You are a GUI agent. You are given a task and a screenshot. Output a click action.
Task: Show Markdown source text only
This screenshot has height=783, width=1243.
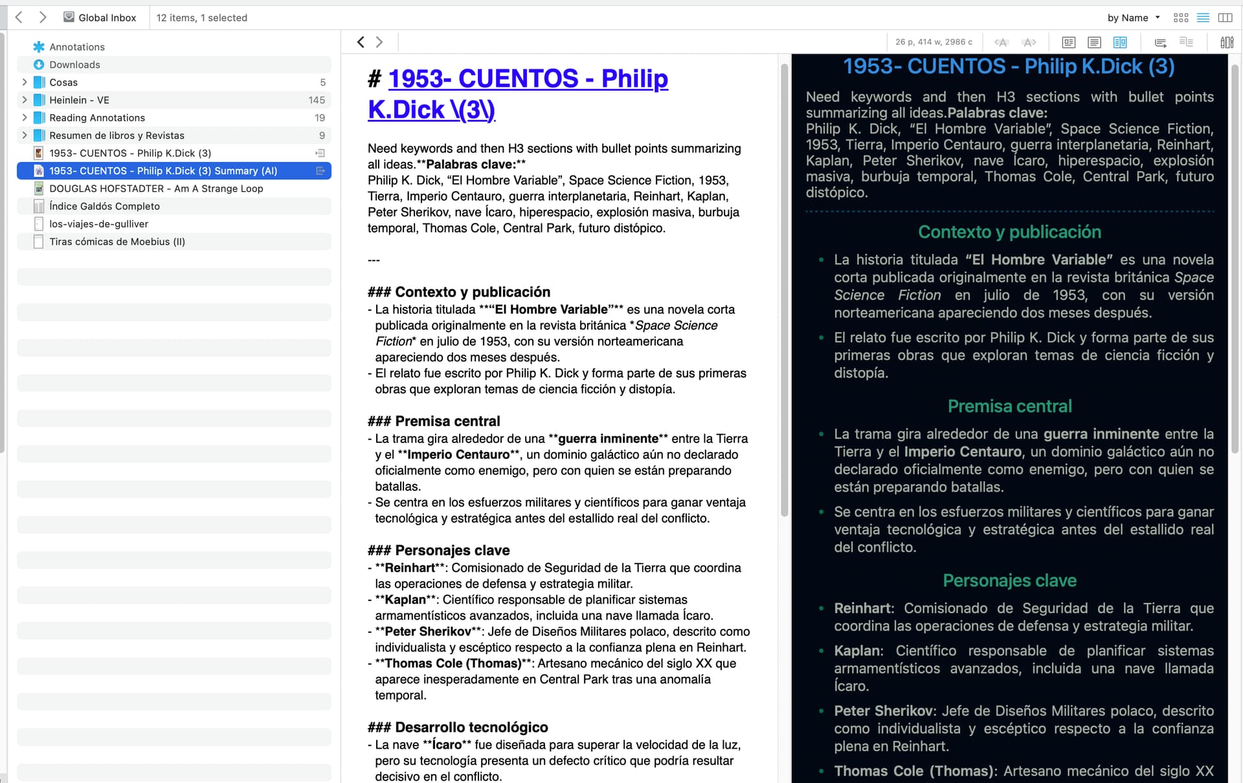(x=1094, y=42)
